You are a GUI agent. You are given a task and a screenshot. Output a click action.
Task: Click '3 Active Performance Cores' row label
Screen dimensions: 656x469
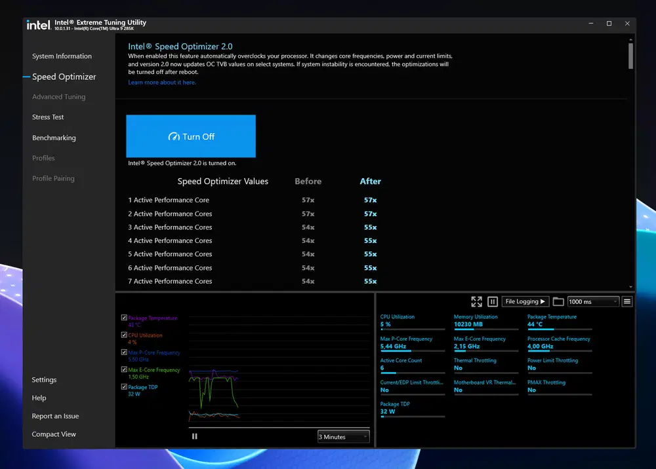pos(170,227)
